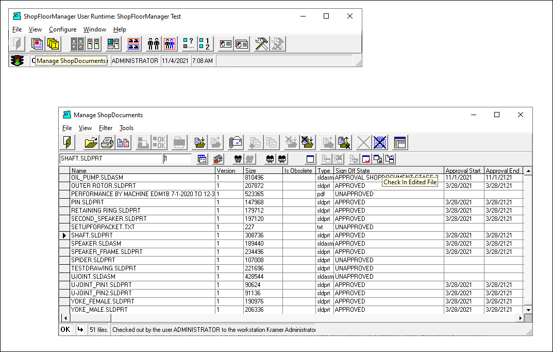Click the Size column header
553x352 pixels.
tap(263, 170)
